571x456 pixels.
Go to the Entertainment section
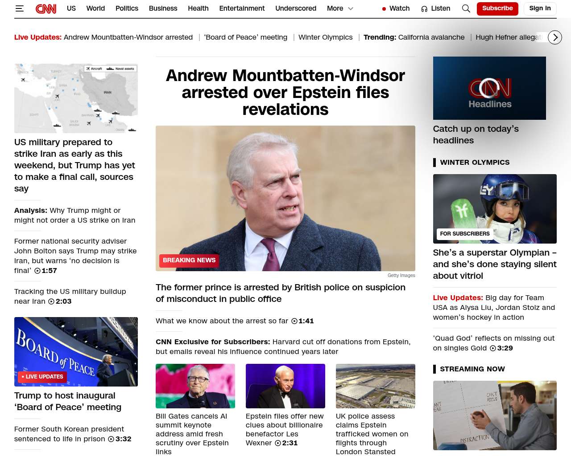pyautogui.click(x=242, y=8)
